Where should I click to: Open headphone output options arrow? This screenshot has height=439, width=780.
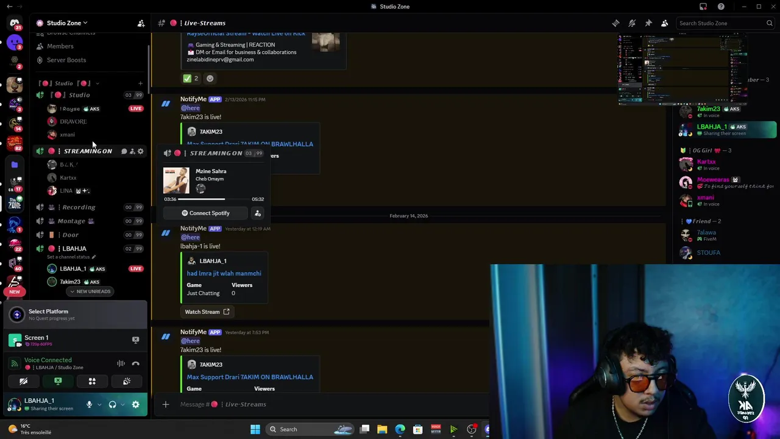[x=122, y=404]
